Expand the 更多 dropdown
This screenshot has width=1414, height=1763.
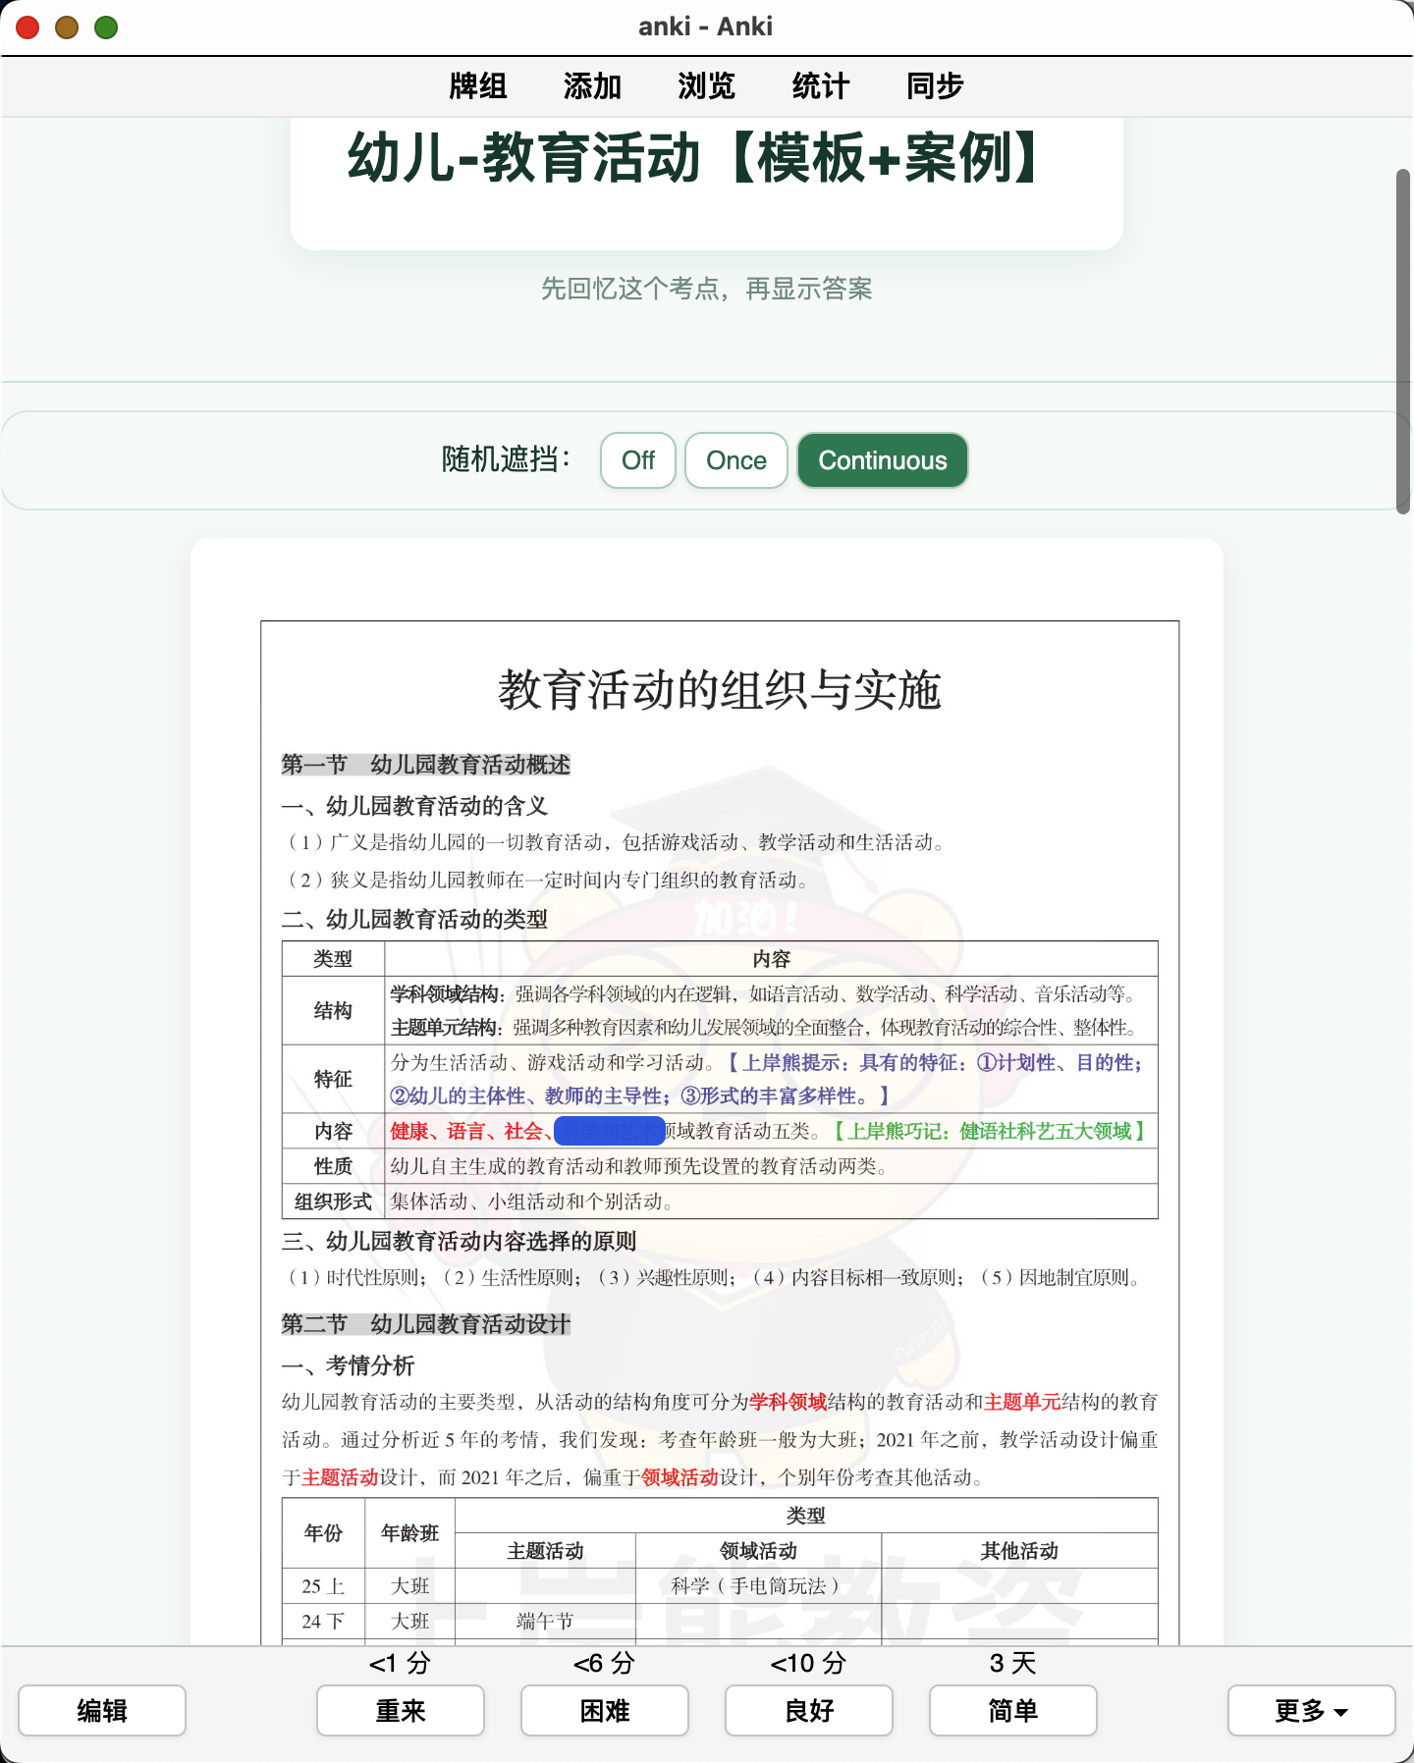[1312, 1711]
